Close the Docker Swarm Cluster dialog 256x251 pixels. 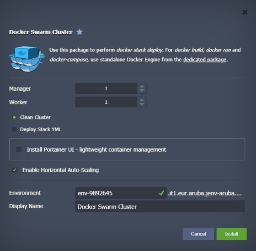245,12
